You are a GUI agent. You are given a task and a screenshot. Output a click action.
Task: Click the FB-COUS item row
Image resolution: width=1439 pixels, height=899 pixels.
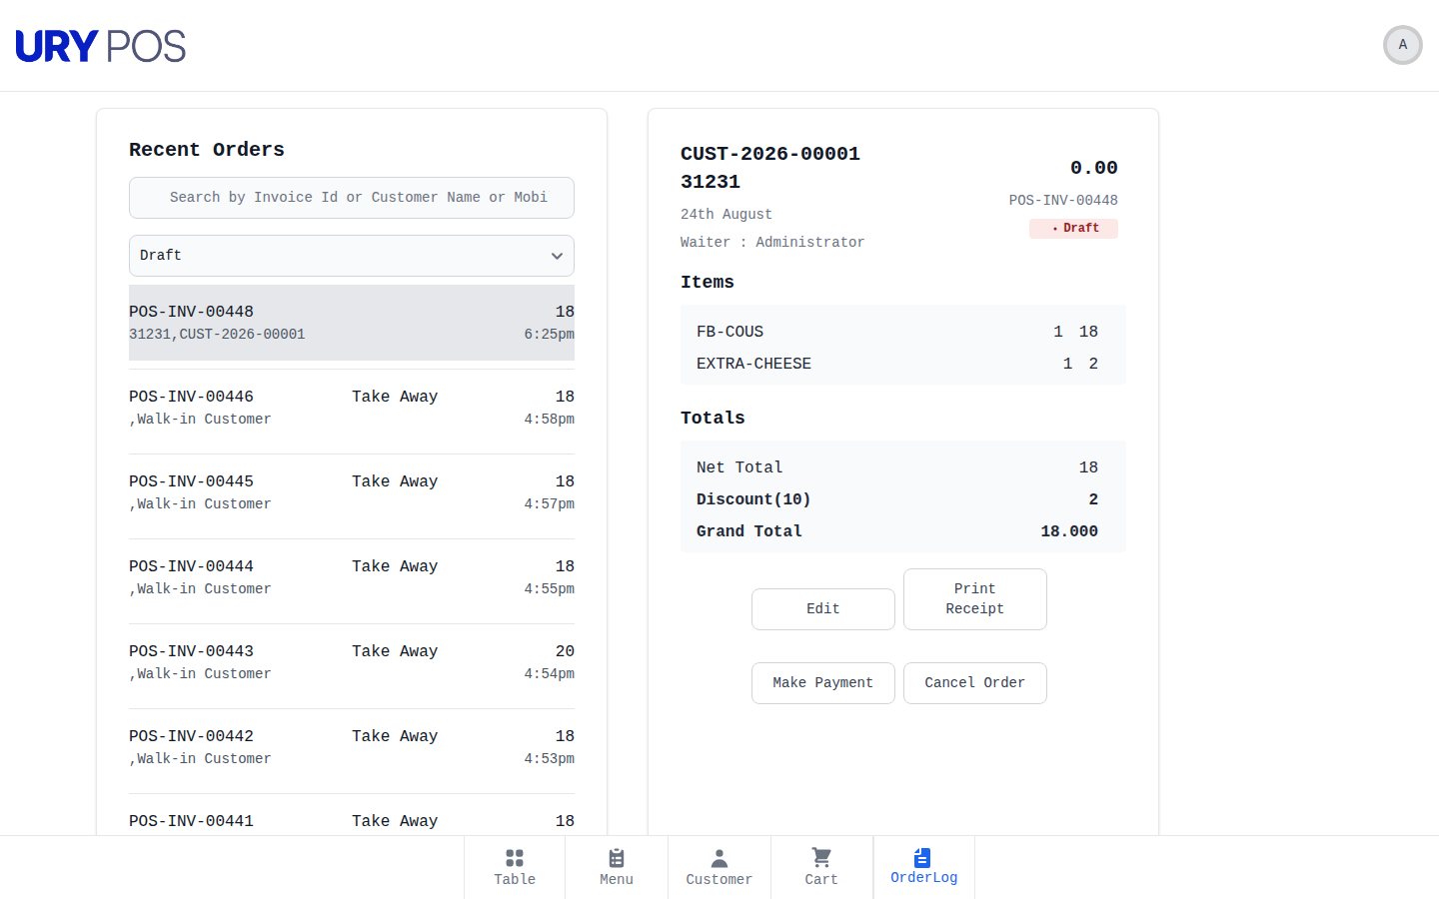(x=903, y=332)
